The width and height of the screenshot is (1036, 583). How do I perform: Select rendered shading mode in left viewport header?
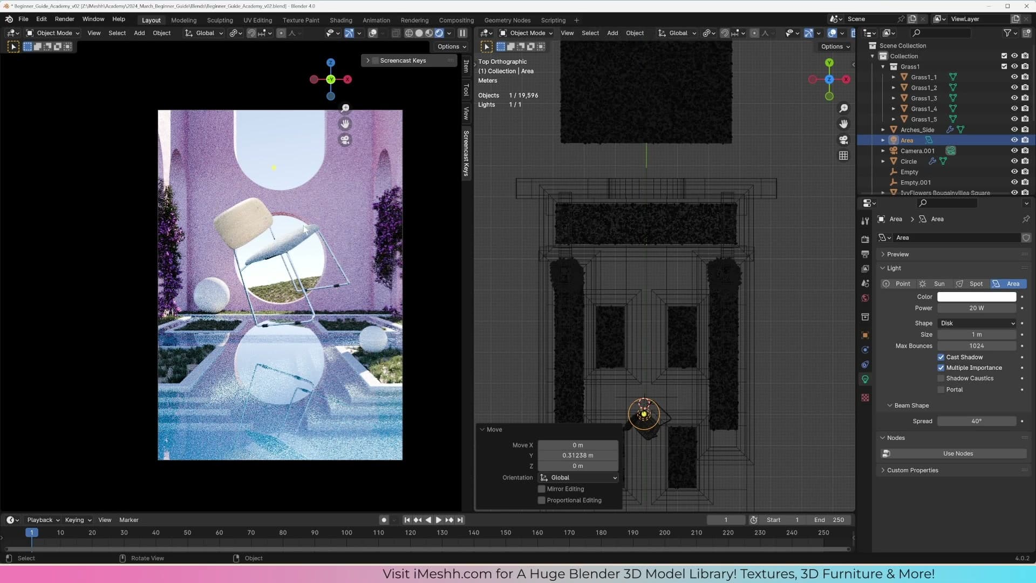click(x=439, y=33)
